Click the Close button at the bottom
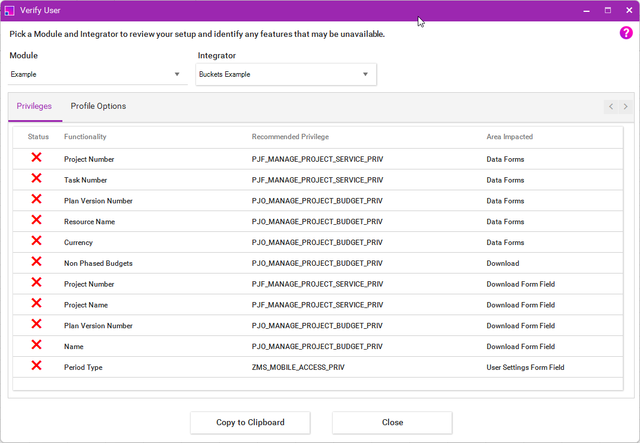This screenshot has width=640, height=443. pyautogui.click(x=392, y=423)
